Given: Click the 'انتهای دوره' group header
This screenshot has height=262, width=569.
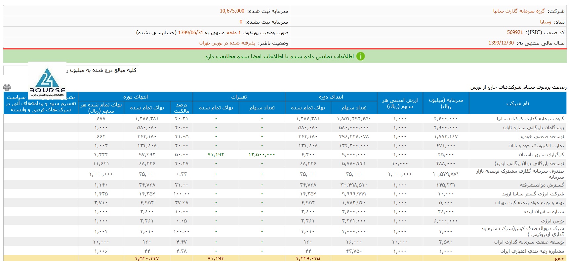Looking at the screenshot, I should [136, 97].
